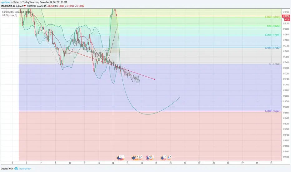291x172 pixels.
Task: Select the C:1.18230 close value in header
Action: tap(79, 6)
